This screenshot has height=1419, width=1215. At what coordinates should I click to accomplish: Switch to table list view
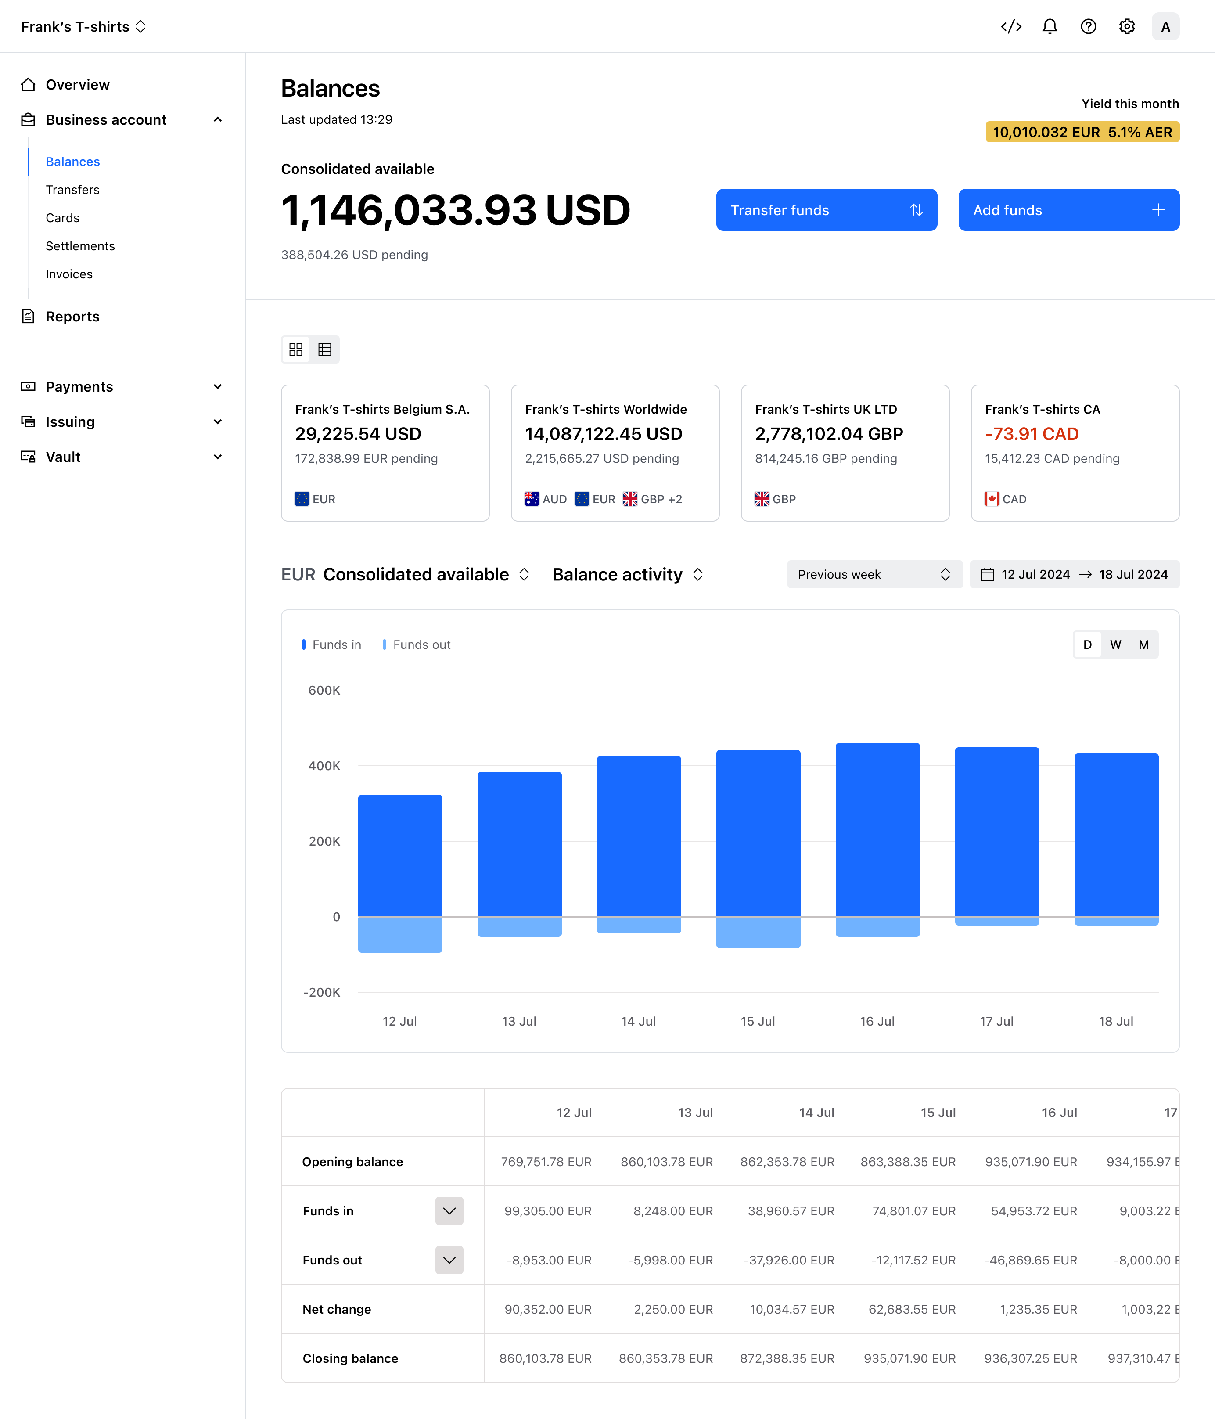pos(324,349)
